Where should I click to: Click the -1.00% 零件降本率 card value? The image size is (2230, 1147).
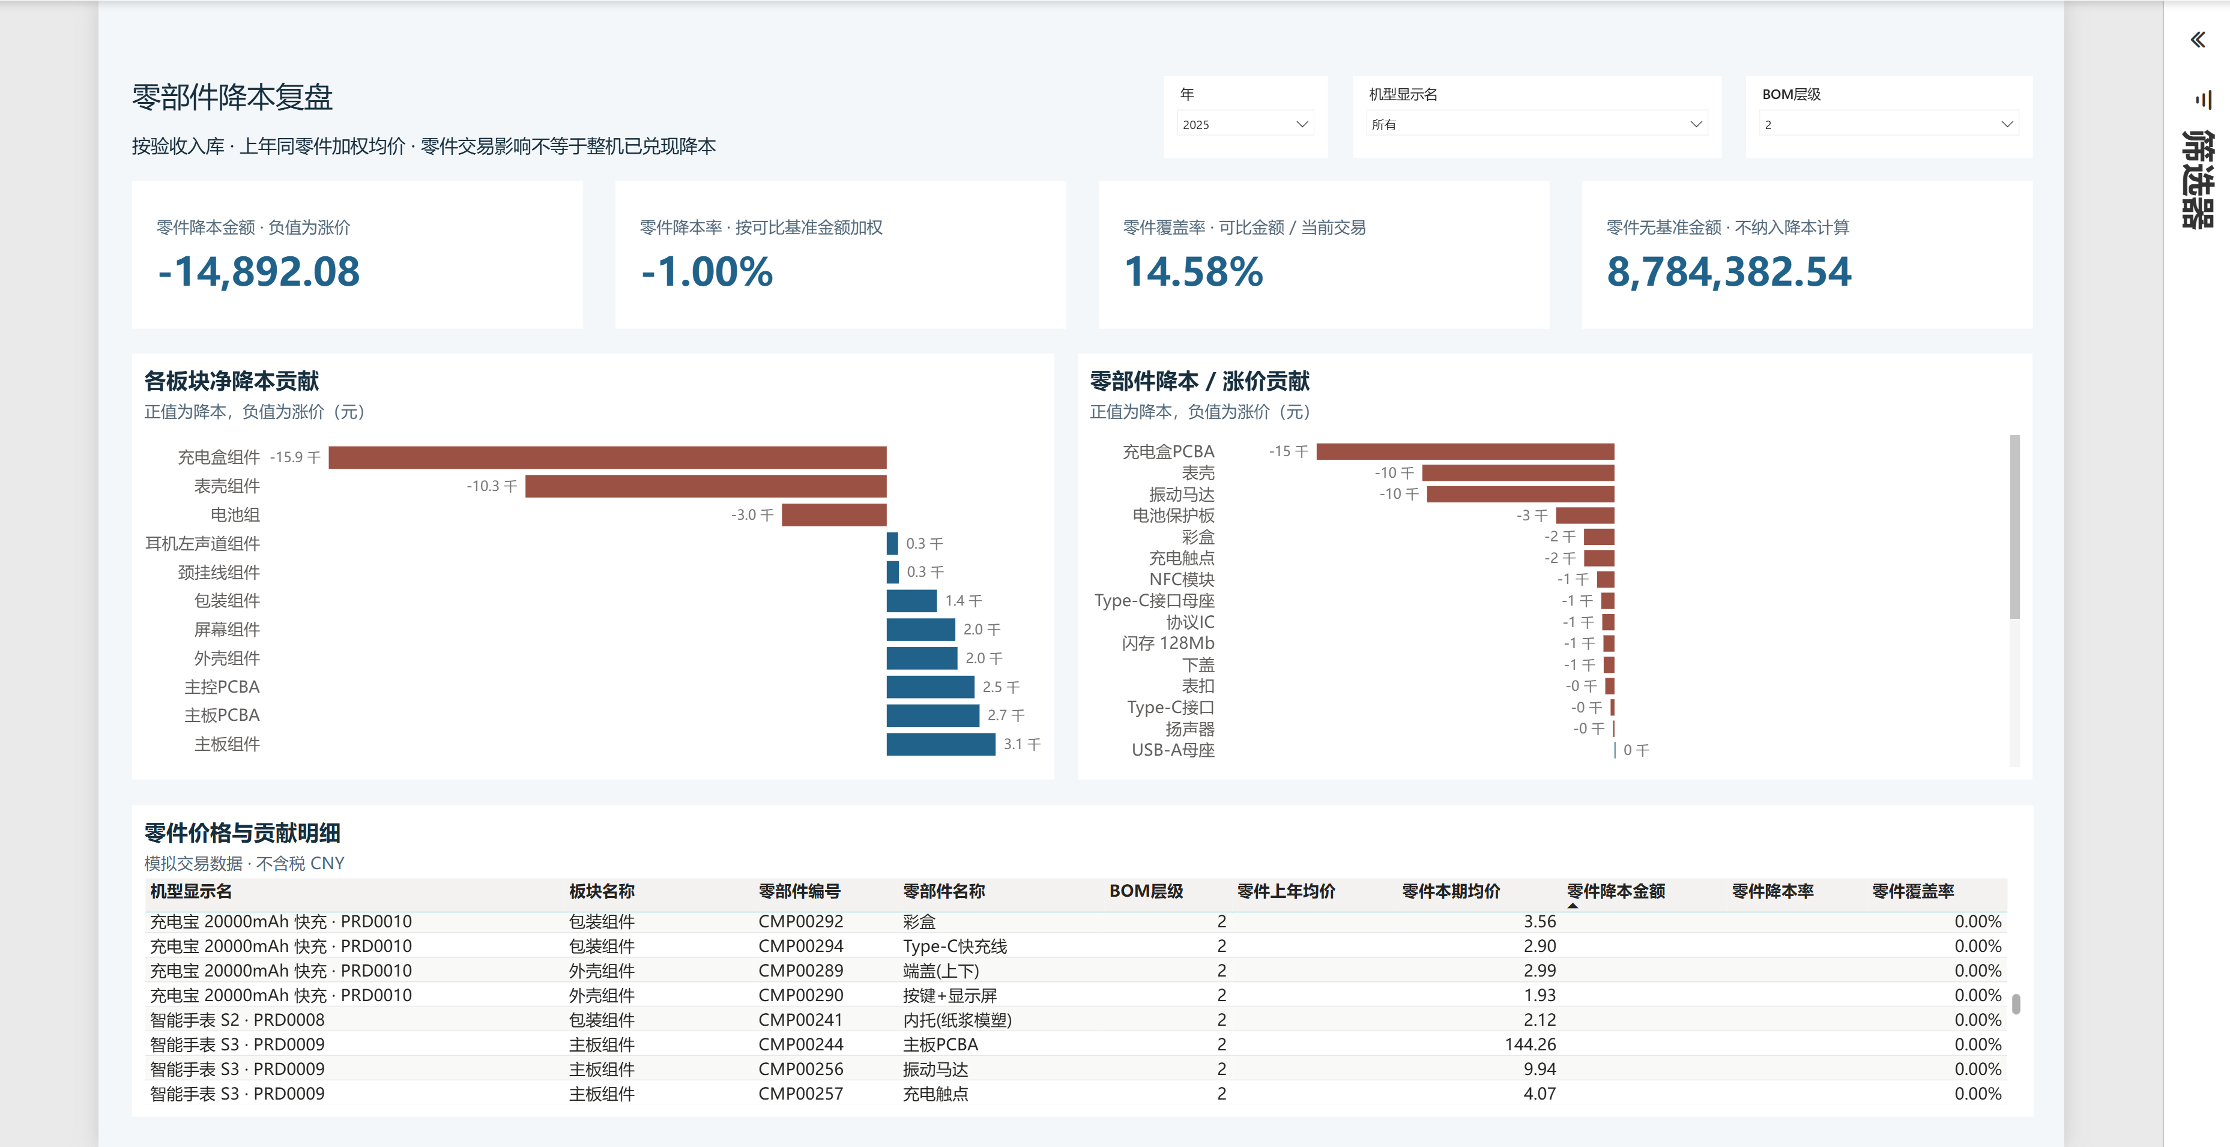pyautogui.click(x=706, y=272)
